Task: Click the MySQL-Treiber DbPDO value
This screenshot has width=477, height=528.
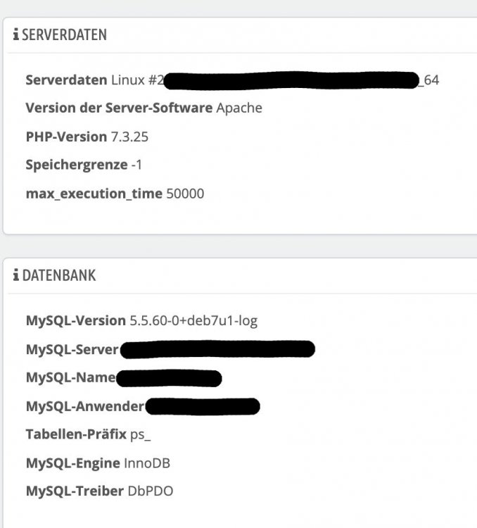Action: pyautogui.click(x=151, y=491)
